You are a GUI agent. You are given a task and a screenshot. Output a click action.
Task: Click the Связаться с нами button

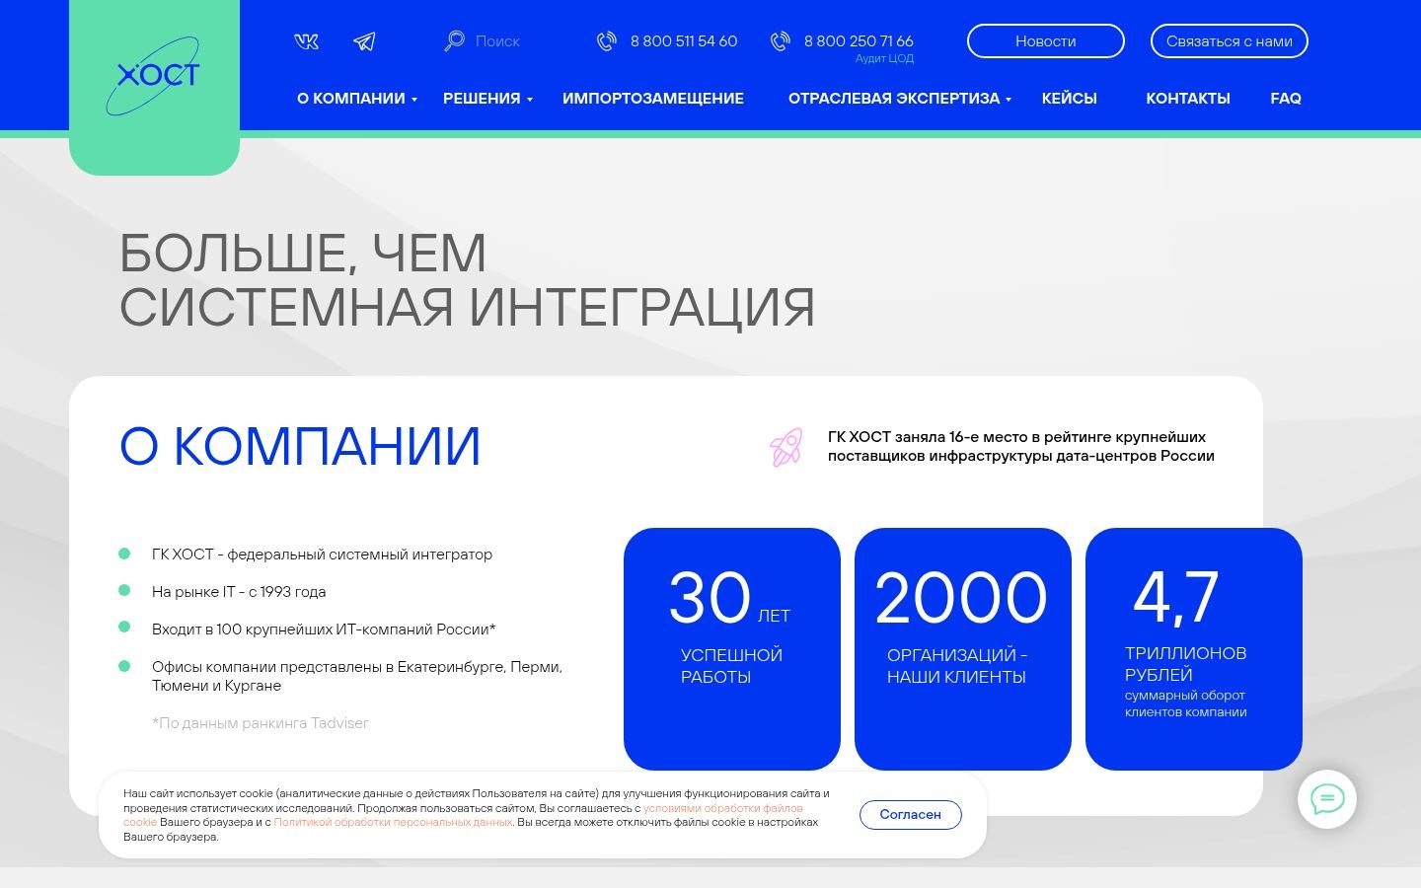(1230, 41)
